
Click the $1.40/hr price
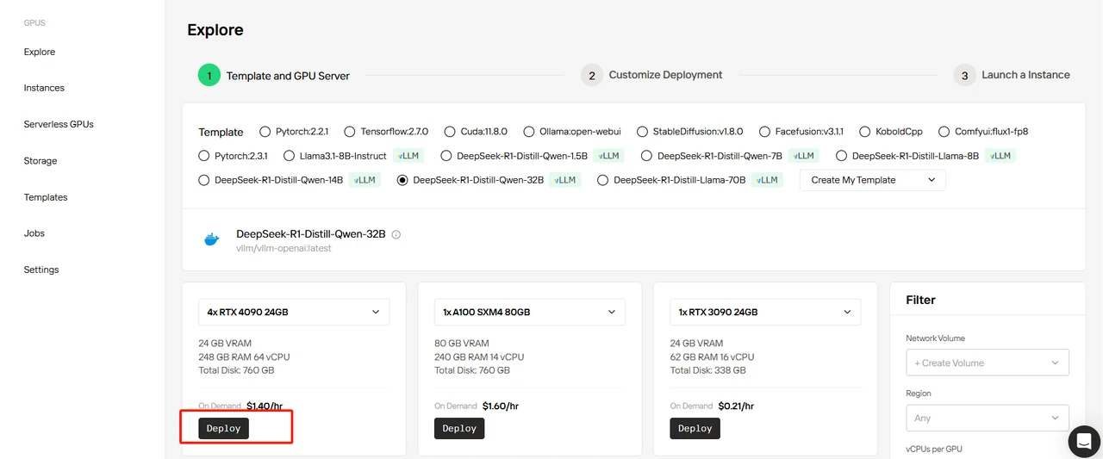(265, 406)
